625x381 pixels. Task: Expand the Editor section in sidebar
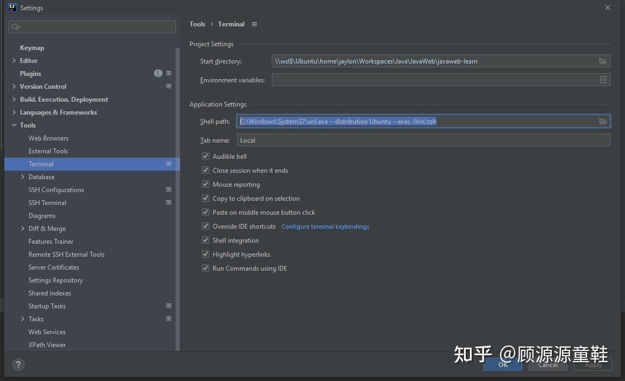(13, 60)
